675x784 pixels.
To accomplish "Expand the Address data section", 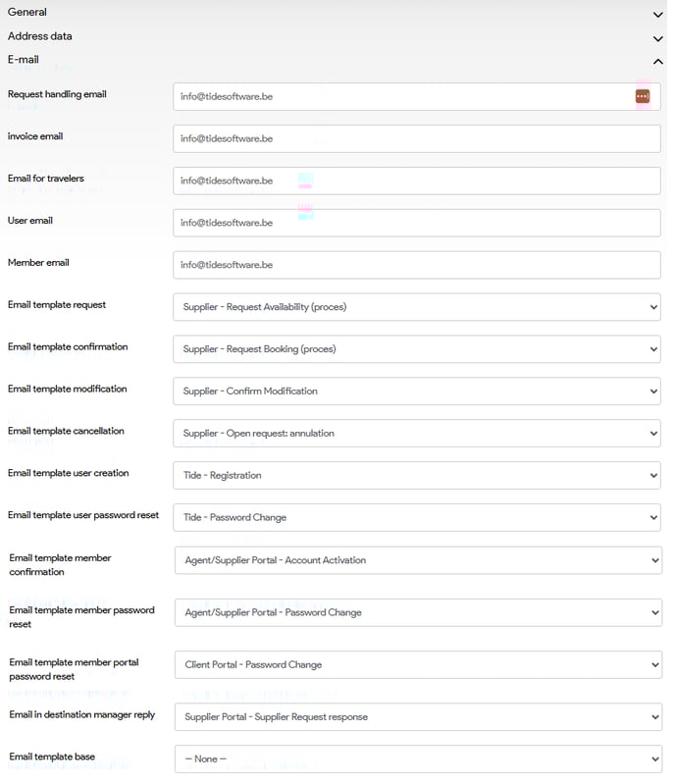I will click(x=657, y=37).
